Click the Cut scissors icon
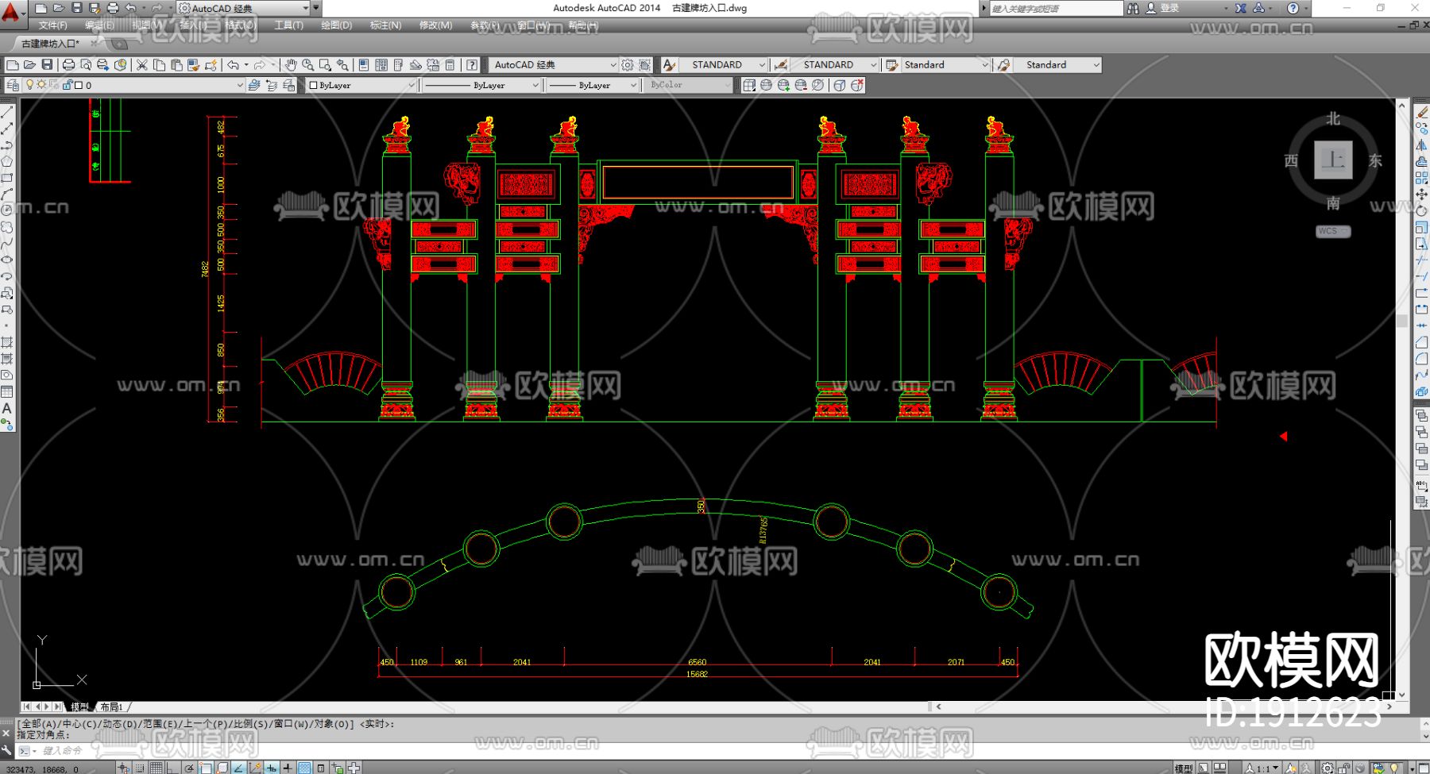The height and width of the screenshot is (774, 1430). click(141, 65)
